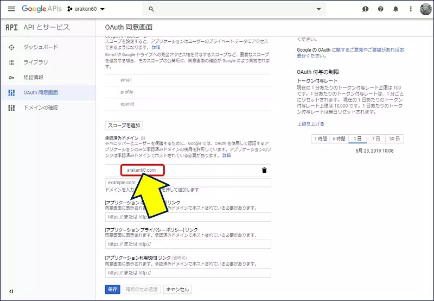Click the example.com domain input field

click(x=188, y=183)
